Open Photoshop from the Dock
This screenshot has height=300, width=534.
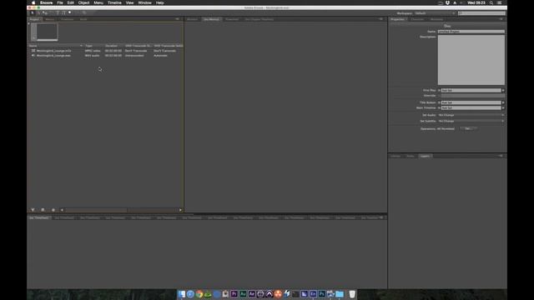tap(322, 294)
